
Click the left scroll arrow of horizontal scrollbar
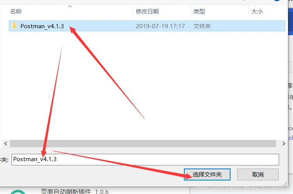click(6, 144)
